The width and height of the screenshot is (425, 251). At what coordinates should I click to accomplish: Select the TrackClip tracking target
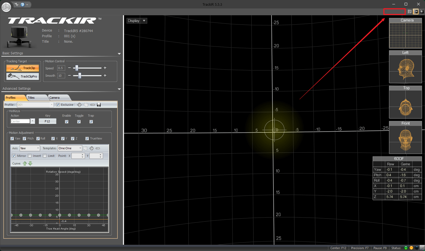pos(23,68)
